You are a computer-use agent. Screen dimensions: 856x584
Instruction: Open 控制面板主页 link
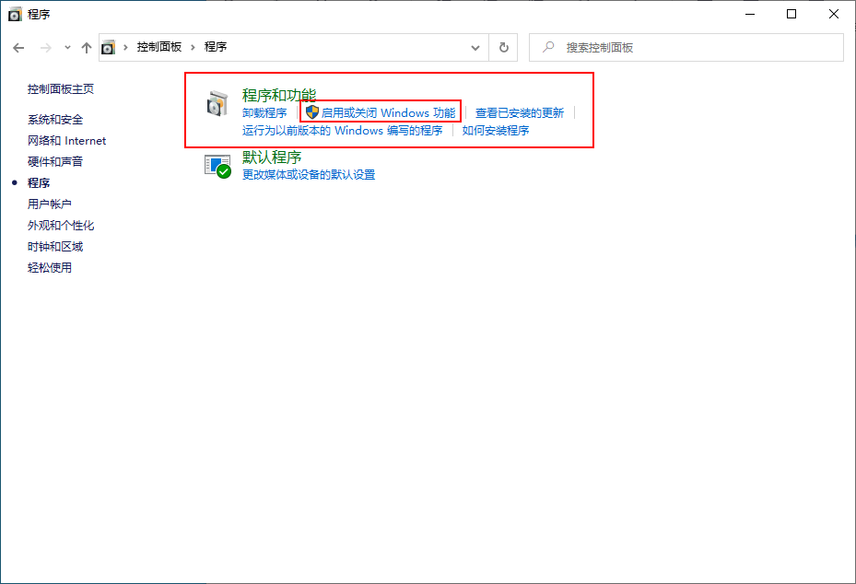[61, 89]
